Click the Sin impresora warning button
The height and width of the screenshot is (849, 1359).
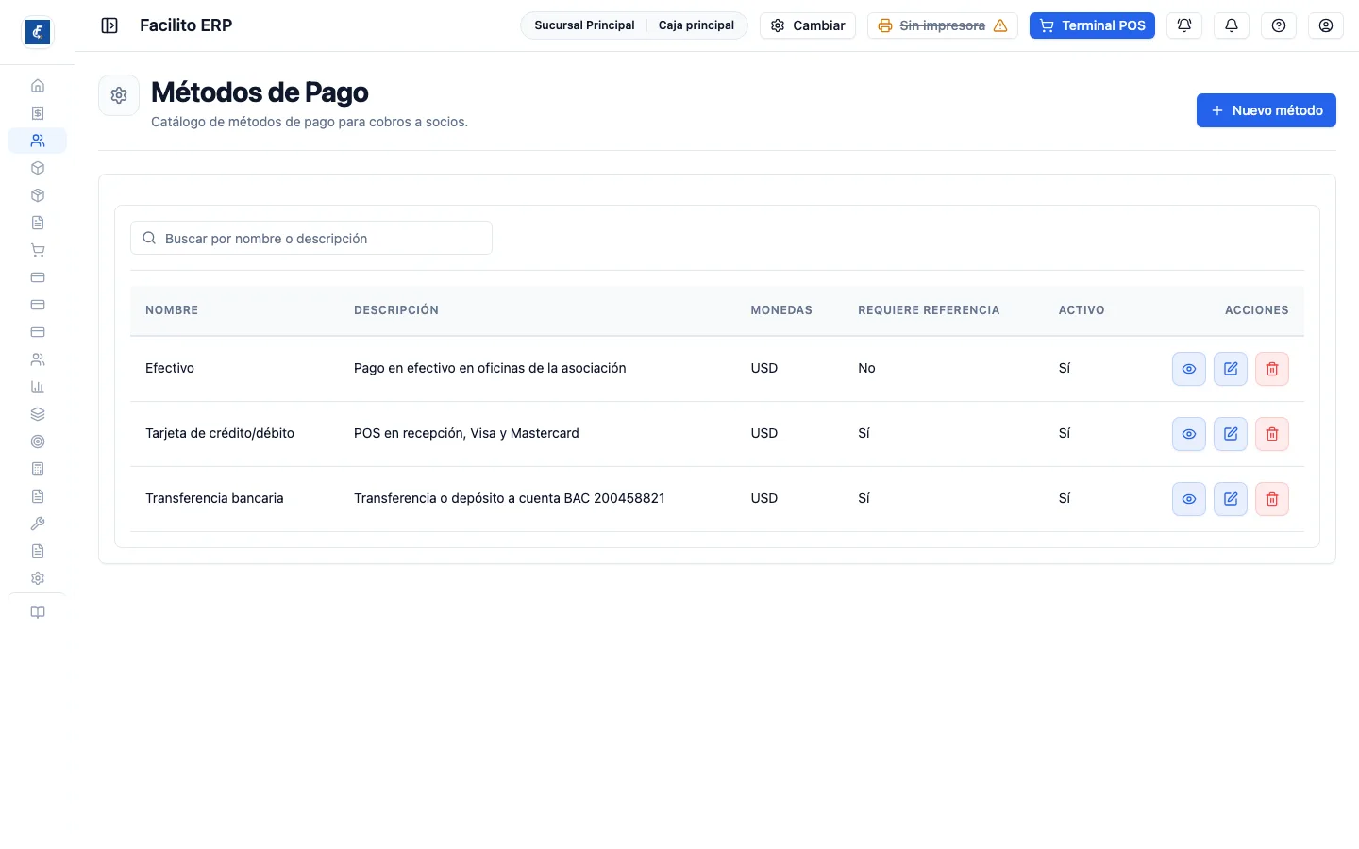pyautogui.click(x=943, y=25)
